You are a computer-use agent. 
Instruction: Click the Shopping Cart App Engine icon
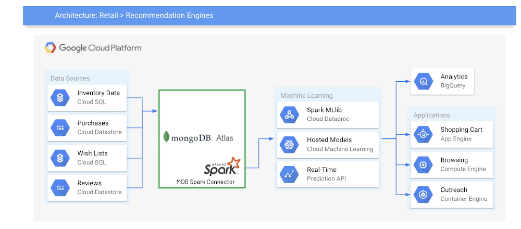coord(423,134)
